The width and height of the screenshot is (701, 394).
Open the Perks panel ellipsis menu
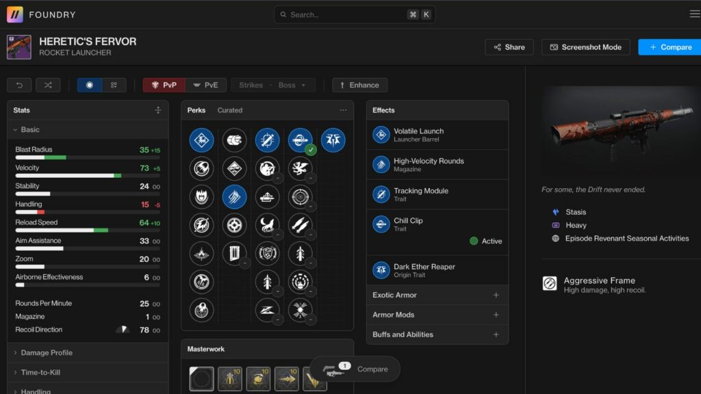343,110
